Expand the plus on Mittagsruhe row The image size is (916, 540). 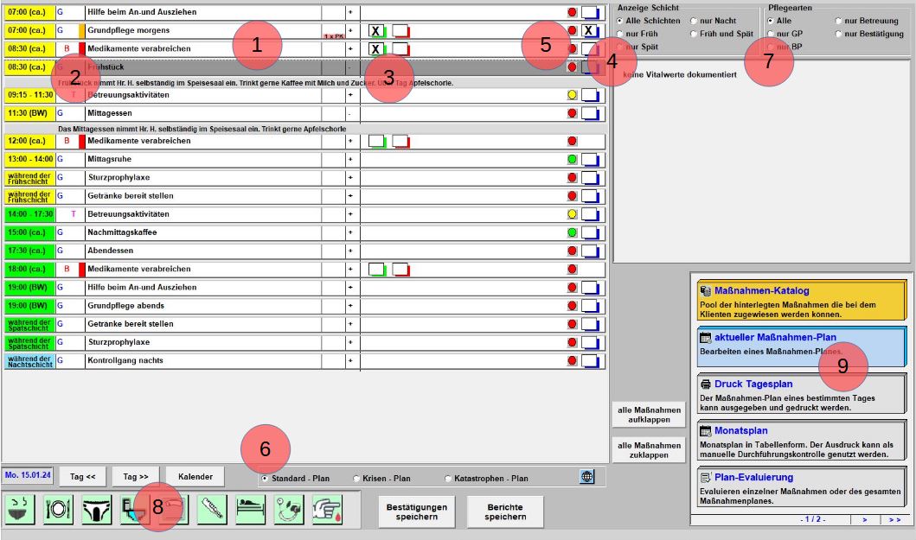(350, 159)
